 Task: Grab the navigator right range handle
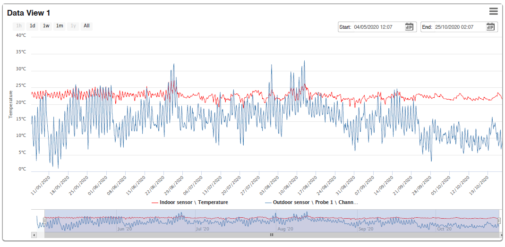499,221
